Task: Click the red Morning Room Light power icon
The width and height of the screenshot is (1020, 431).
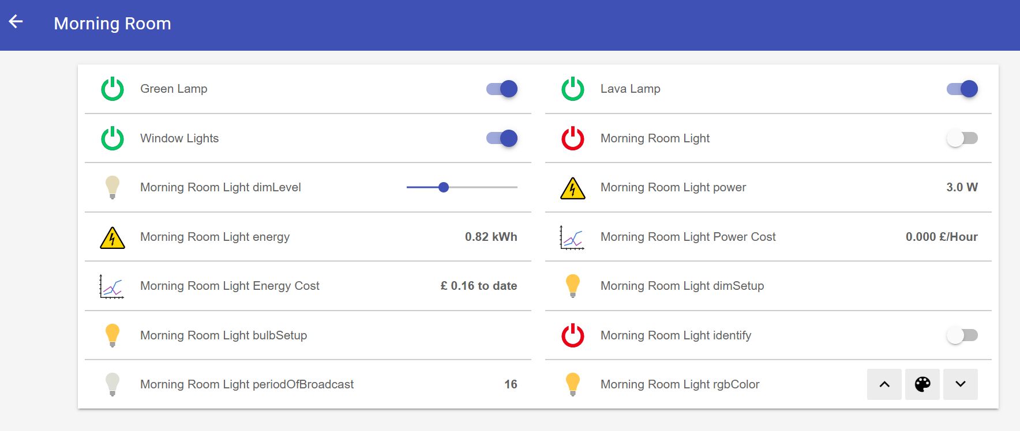Action: [x=573, y=138]
